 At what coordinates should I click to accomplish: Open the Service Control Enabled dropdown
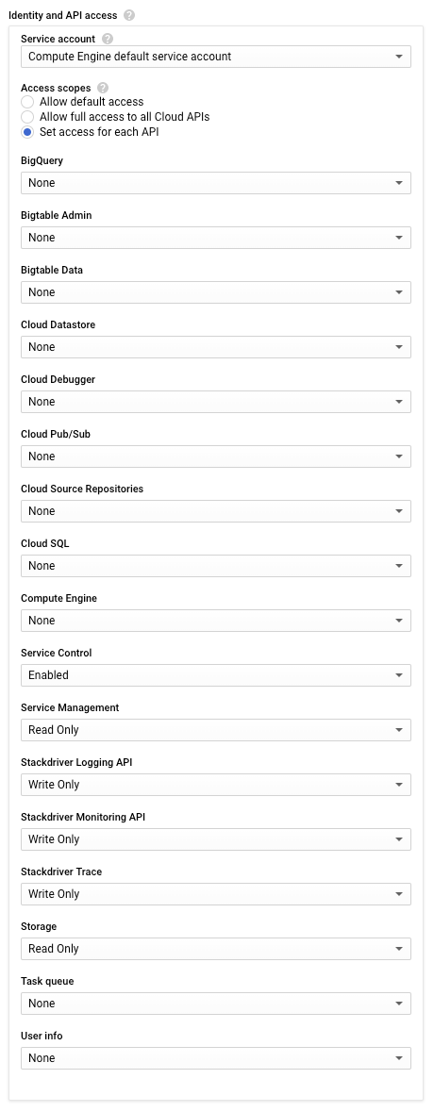coord(215,675)
